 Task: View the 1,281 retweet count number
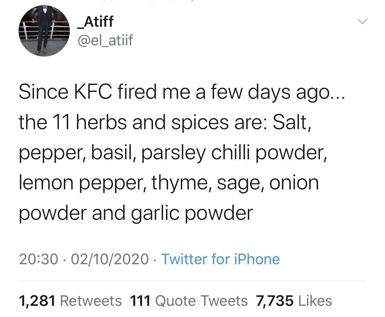pyautogui.click(x=37, y=301)
